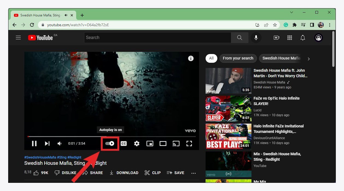The image size is (344, 191).
Task: Enable miniplayer mode
Action: pyautogui.click(x=150, y=144)
